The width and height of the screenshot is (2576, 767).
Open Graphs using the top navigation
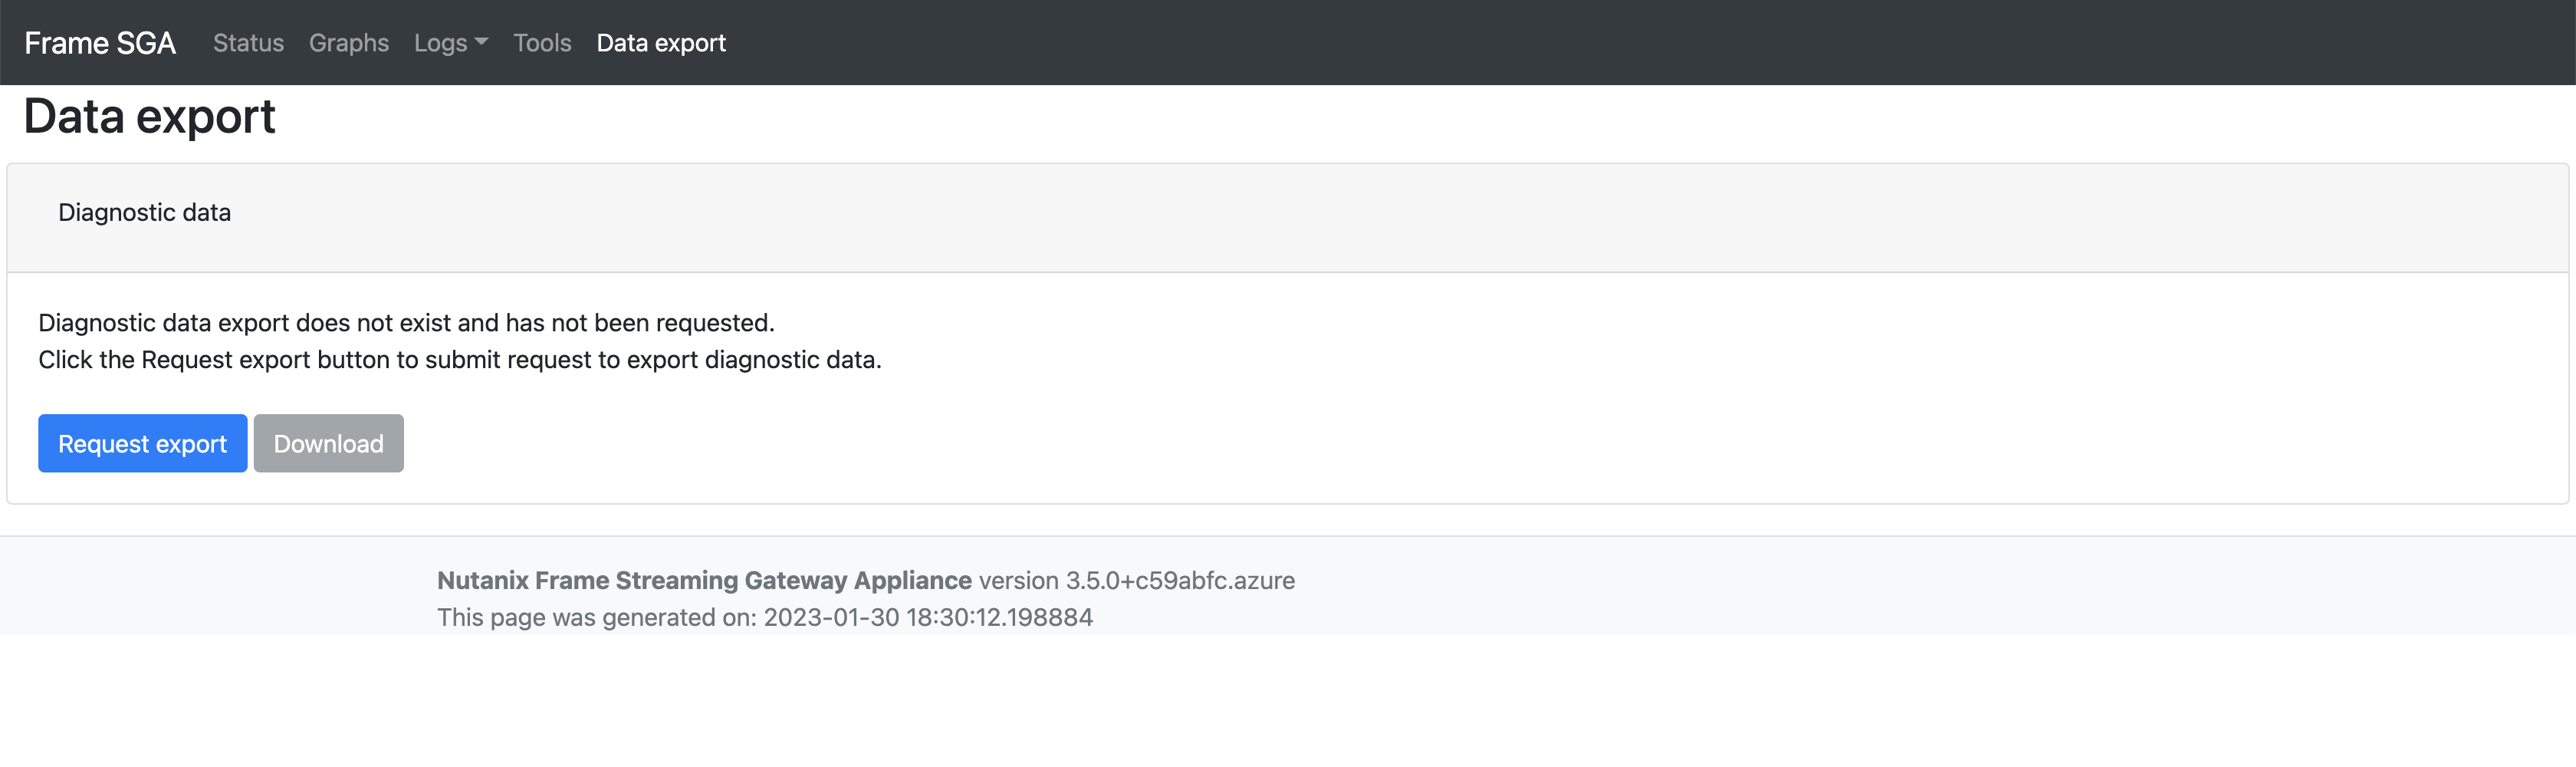(349, 42)
